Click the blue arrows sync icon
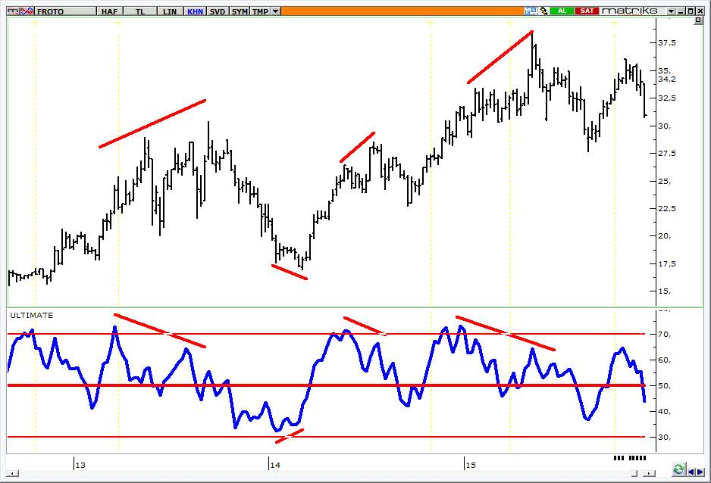 (531, 11)
